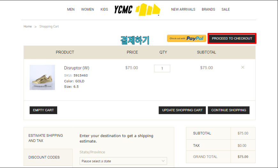Click the GRAND TOTAL amount $75.00
The width and height of the screenshot is (278, 168).
243,157
